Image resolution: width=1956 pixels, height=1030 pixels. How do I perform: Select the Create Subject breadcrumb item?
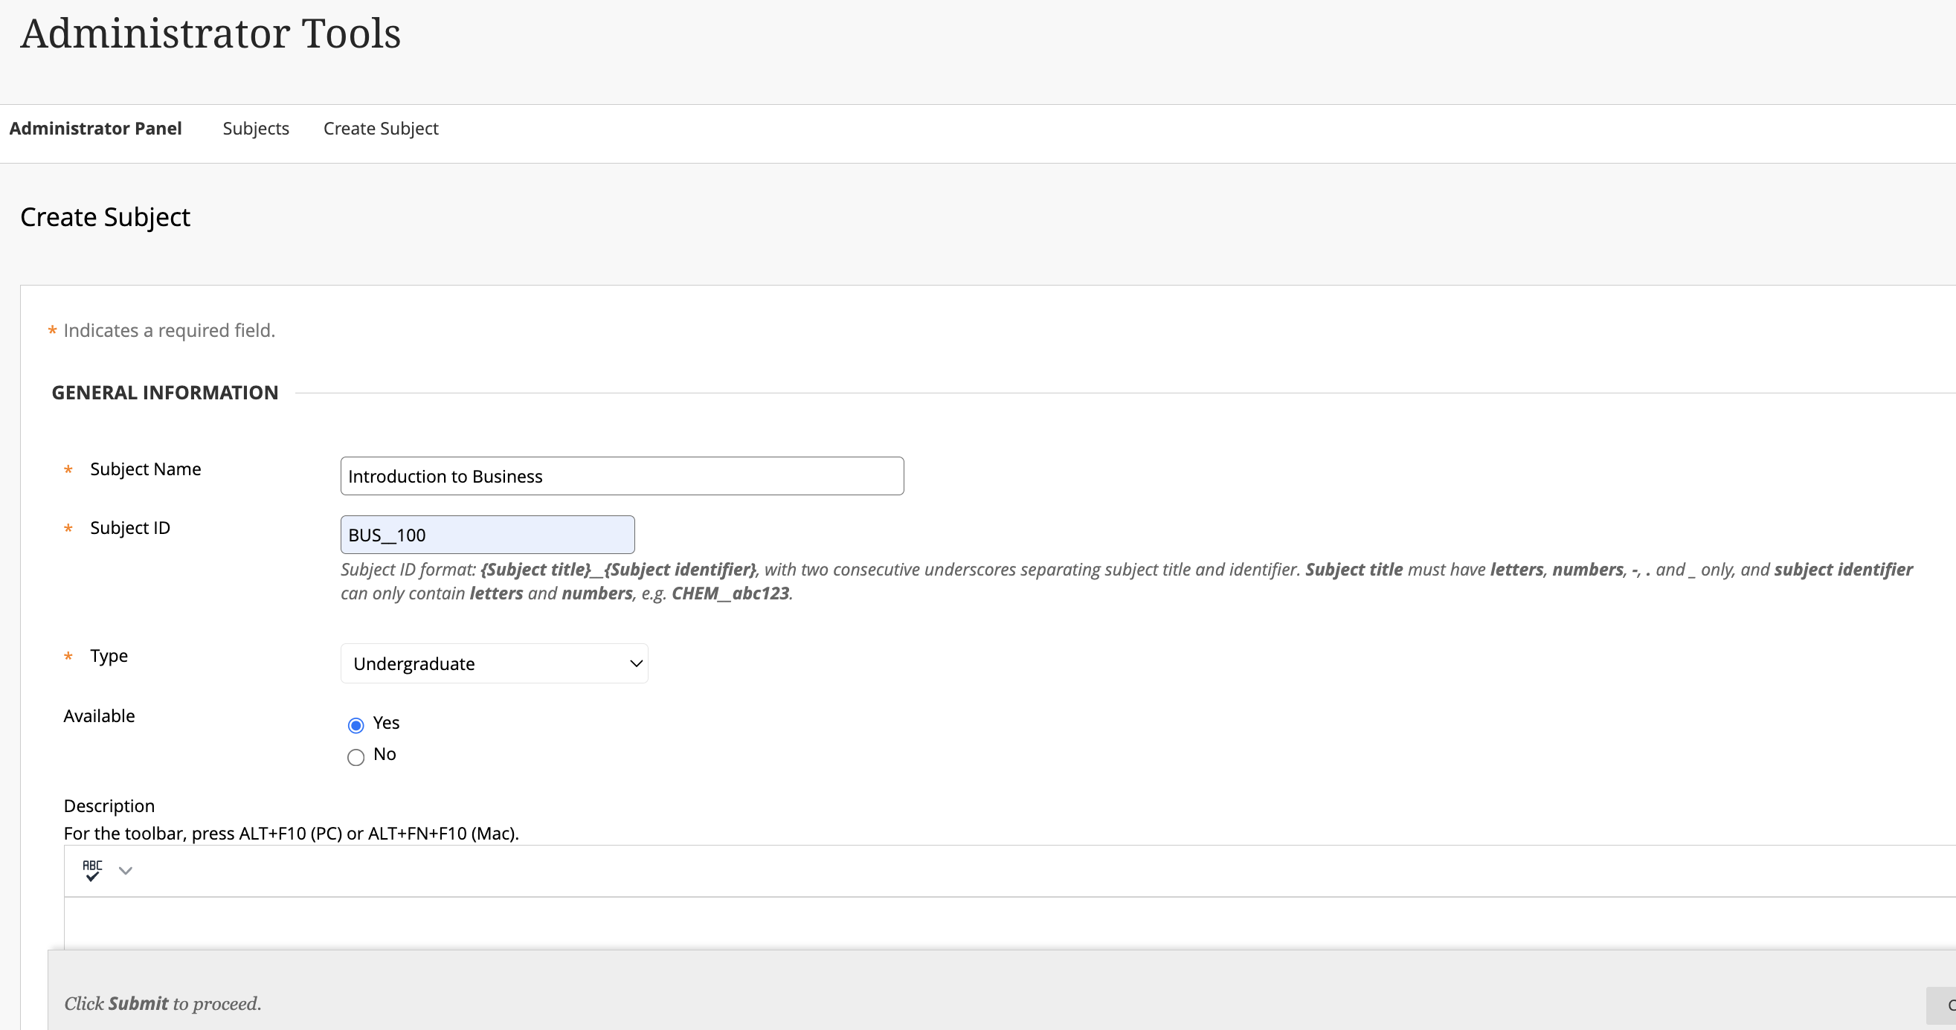[x=381, y=128]
